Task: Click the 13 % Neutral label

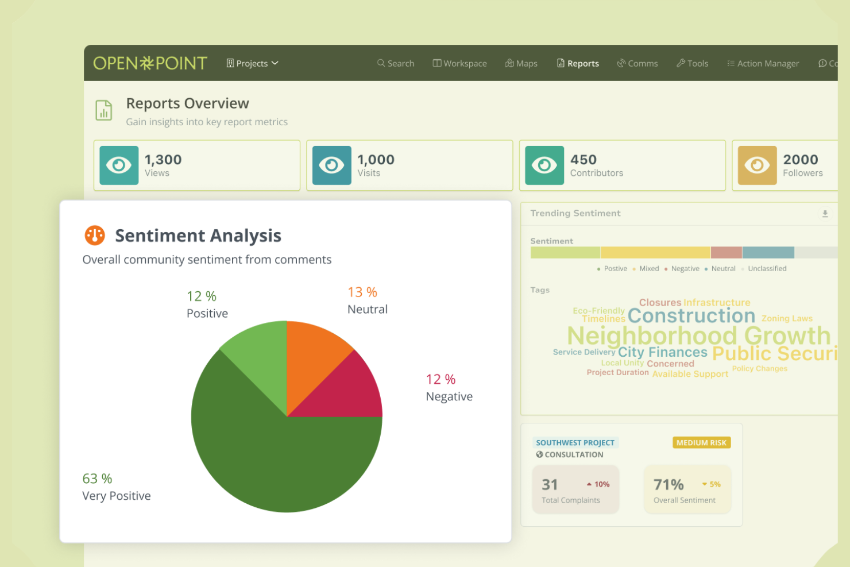Action: [368, 300]
